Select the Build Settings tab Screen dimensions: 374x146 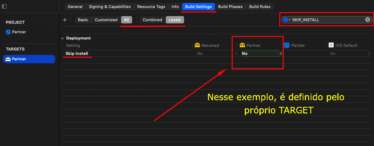[198, 7]
